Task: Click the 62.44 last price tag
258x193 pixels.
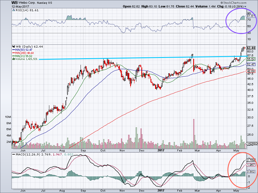Action: tap(251, 48)
